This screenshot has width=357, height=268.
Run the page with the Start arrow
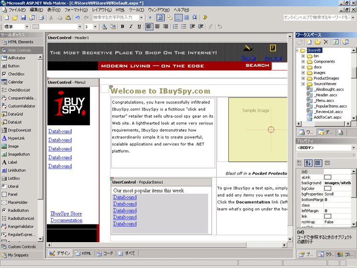(150, 17)
